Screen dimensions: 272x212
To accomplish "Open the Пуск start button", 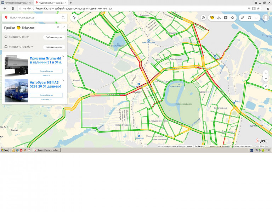I will (x=5, y=150).
